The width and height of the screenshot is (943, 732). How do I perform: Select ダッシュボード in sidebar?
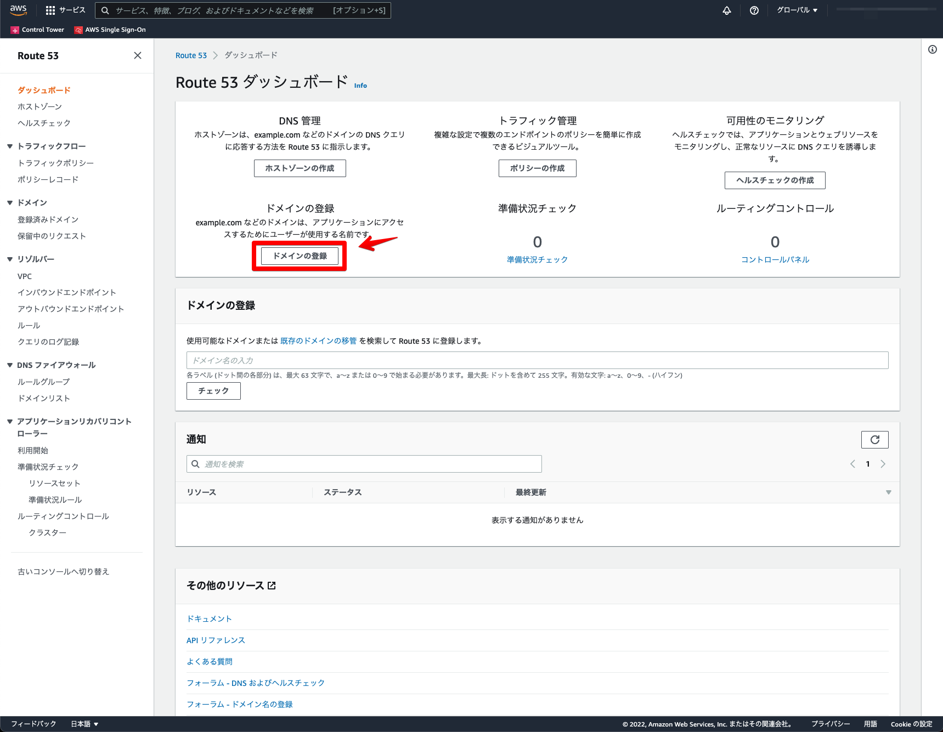[x=44, y=90]
